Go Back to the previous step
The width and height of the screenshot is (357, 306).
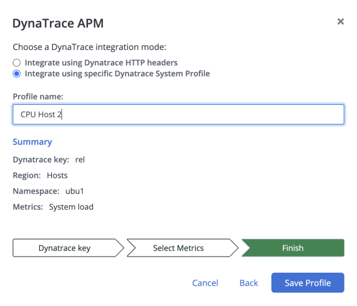pyautogui.click(x=249, y=283)
